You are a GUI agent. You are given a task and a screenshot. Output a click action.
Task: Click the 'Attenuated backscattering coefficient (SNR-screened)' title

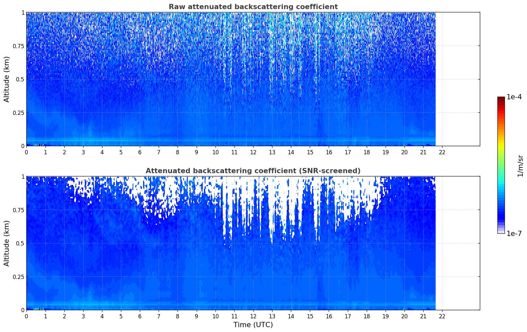253,171
